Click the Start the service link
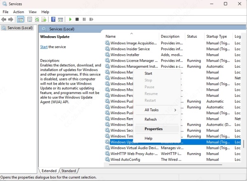 pyautogui.click(x=44, y=47)
